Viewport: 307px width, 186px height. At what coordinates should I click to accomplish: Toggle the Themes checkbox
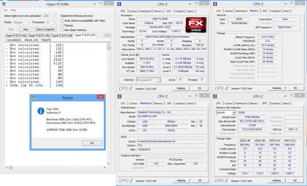pyautogui.click(x=62, y=26)
